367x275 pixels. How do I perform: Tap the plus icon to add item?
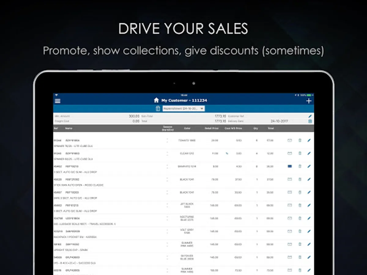pyautogui.click(x=309, y=101)
